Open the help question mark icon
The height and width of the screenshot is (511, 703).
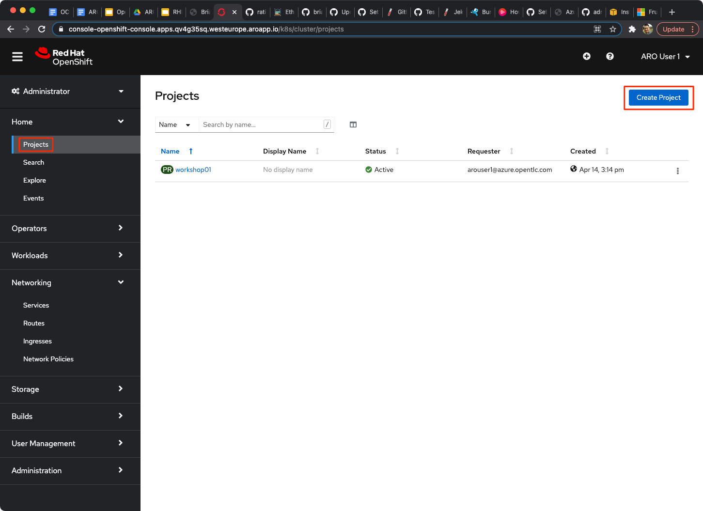coord(609,56)
